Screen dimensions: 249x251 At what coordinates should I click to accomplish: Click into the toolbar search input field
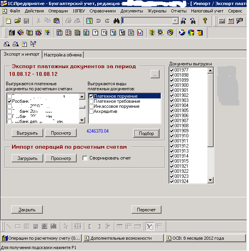147,21
